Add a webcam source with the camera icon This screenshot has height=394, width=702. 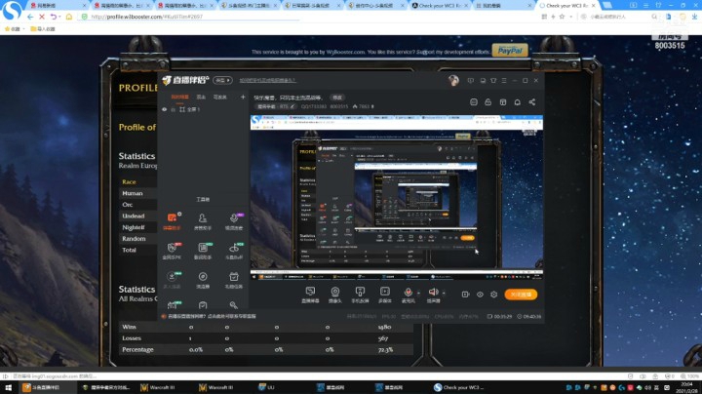click(334, 295)
